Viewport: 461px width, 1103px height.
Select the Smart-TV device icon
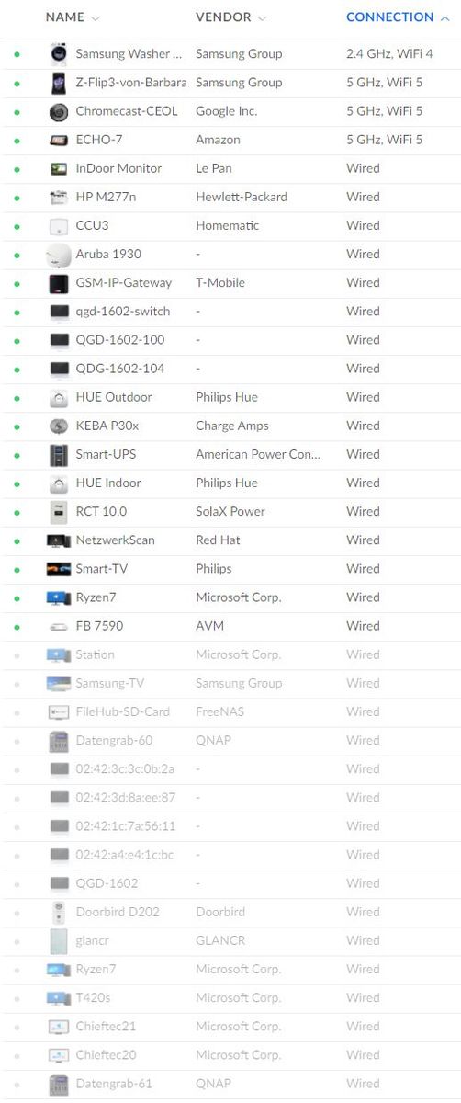click(x=59, y=569)
